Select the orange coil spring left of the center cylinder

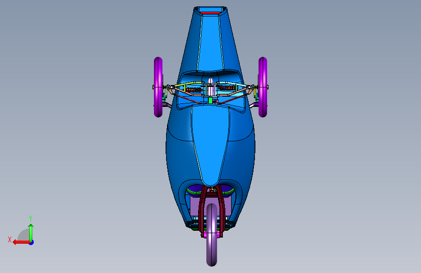pos(194,90)
